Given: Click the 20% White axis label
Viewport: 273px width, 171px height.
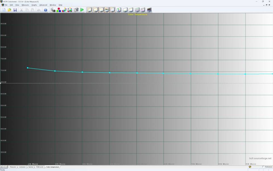Looking at the screenshot, I should click(60, 164).
